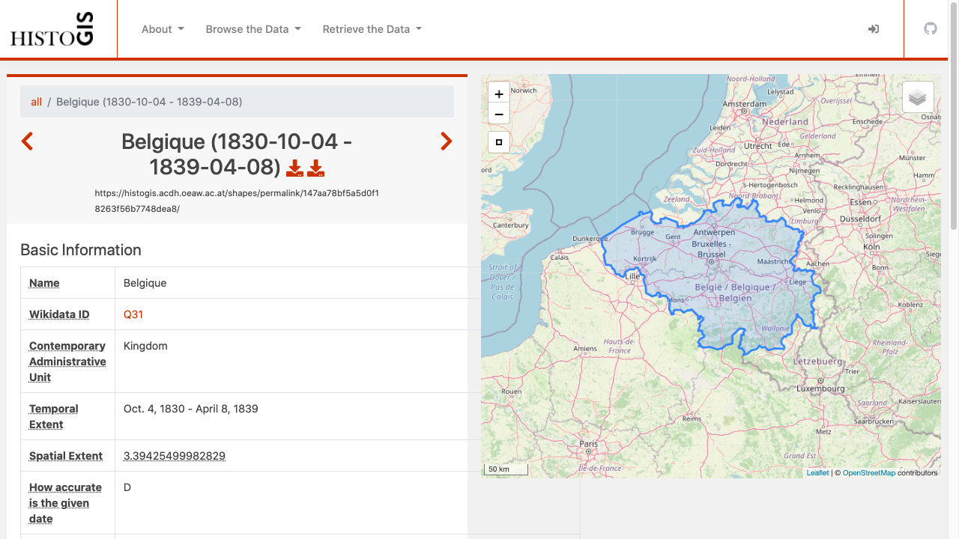Image resolution: width=959 pixels, height=539 pixels.
Task: Zoom in on the map
Action: (499, 94)
